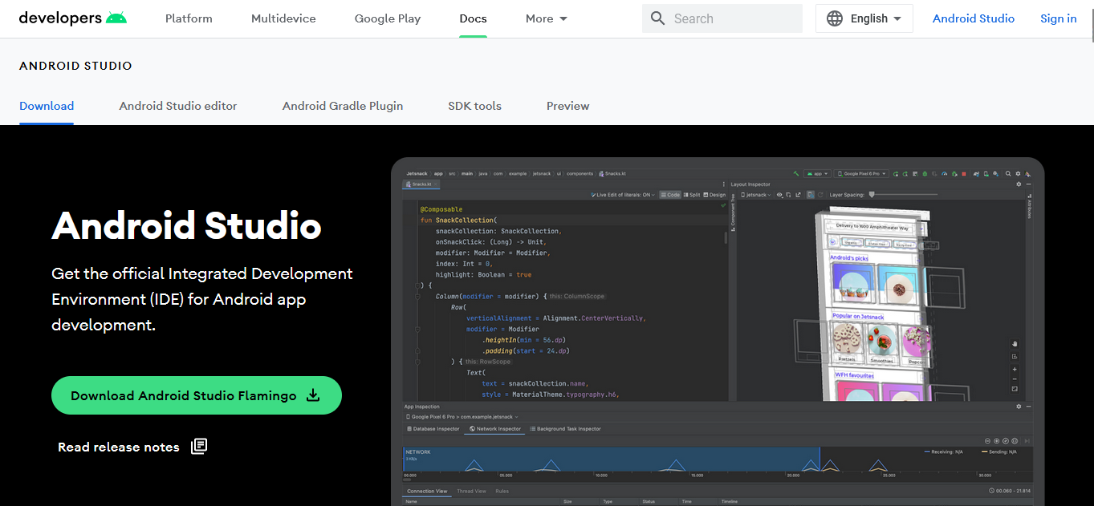This screenshot has width=1094, height=506.
Task: Toggle the eye view options in Layout Inspector
Action: point(779,195)
